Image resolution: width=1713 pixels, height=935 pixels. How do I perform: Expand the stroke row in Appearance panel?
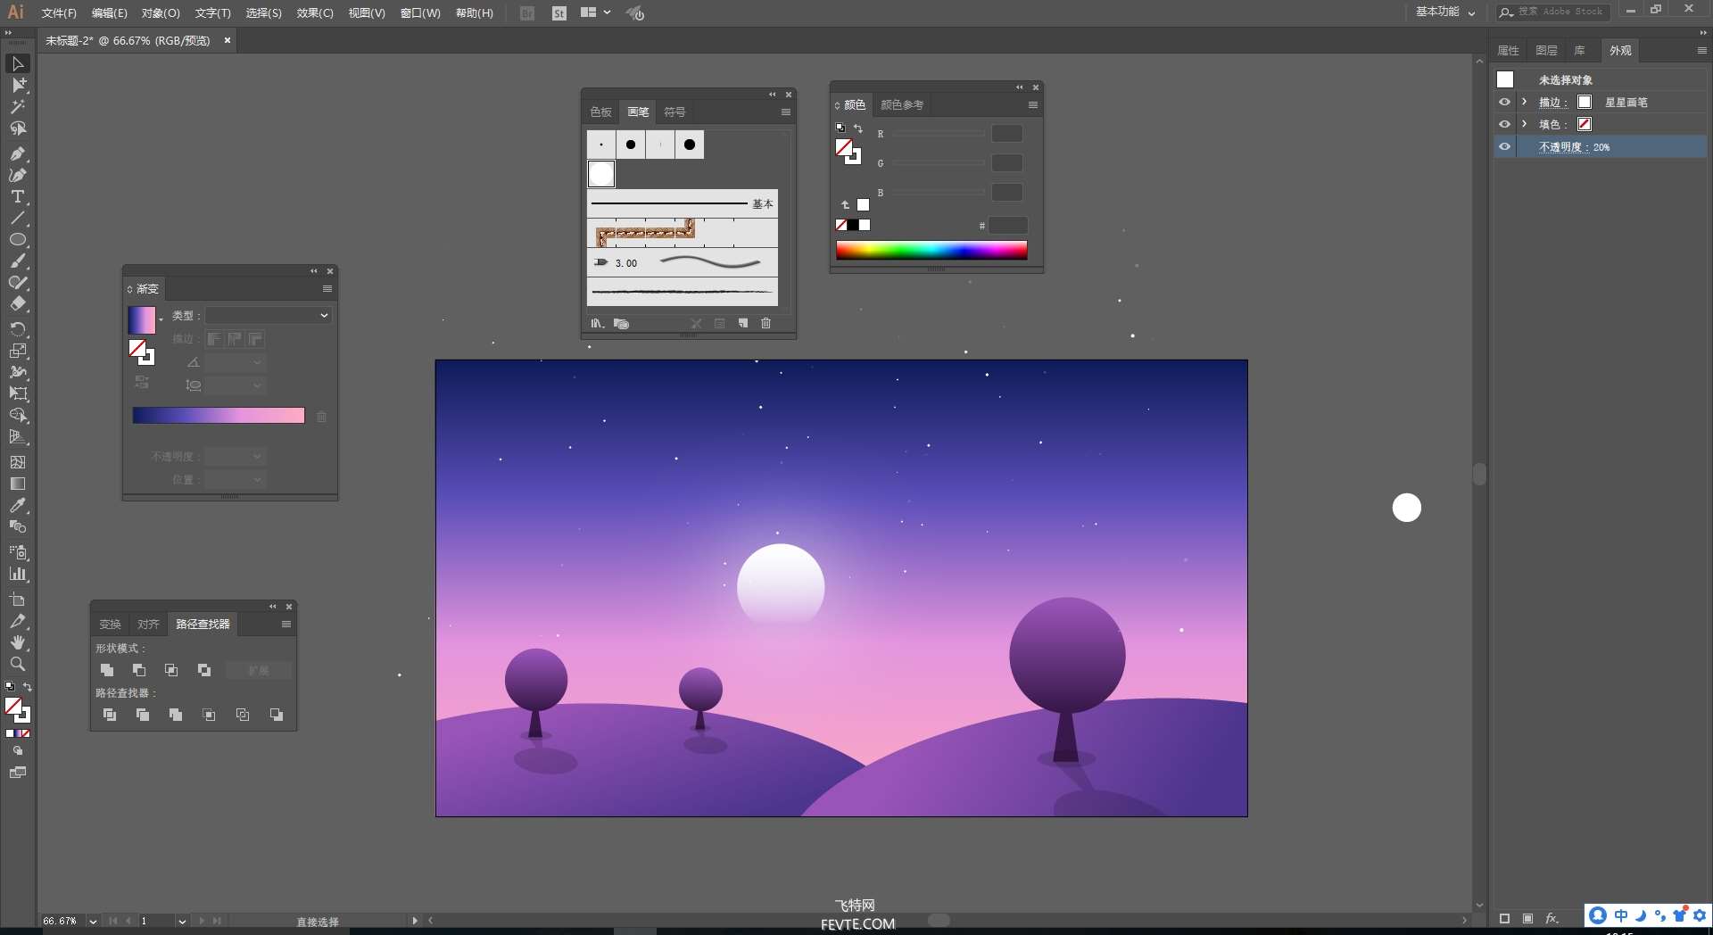(1525, 103)
